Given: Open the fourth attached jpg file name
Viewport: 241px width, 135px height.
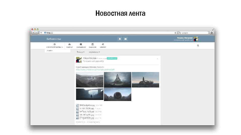Looking at the screenshot, I should (87, 115).
